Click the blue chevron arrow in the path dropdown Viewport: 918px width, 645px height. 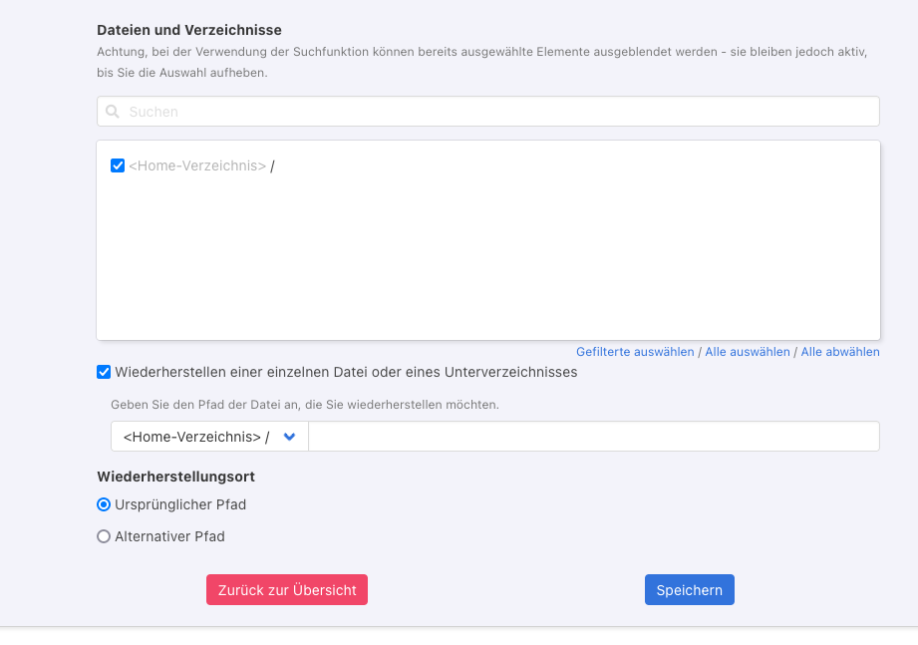click(x=290, y=437)
